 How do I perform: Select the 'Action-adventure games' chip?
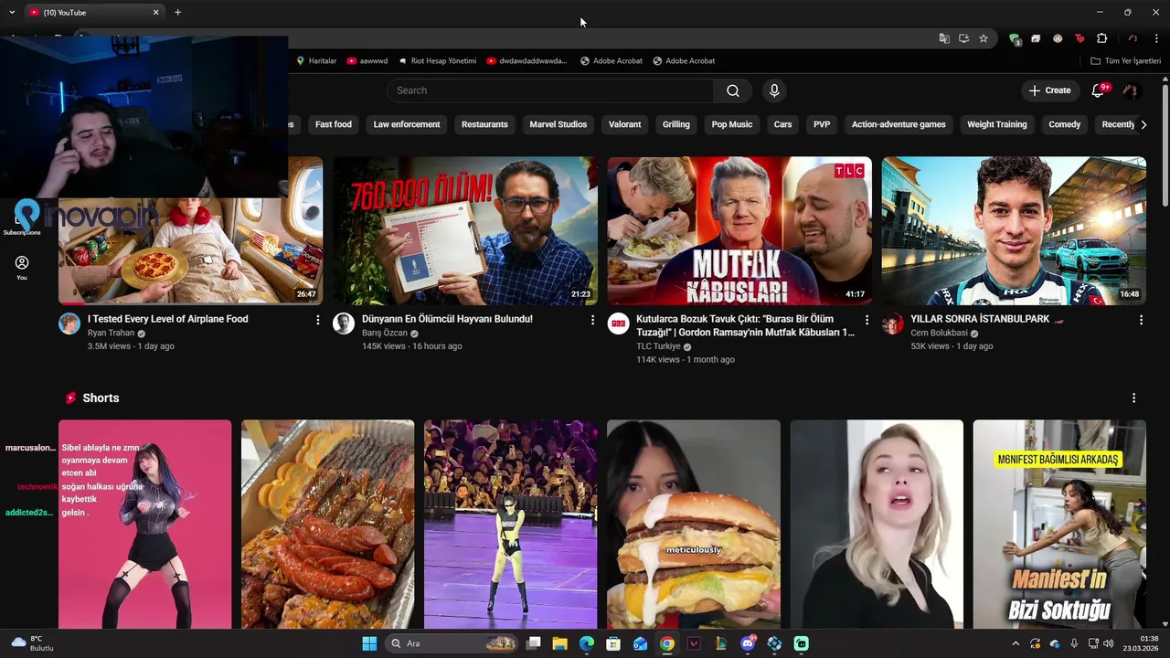pos(899,124)
